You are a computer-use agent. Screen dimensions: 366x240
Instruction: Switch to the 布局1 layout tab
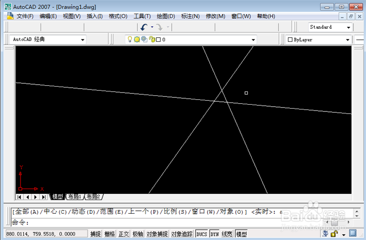pyautogui.click(x=75, y=197)
